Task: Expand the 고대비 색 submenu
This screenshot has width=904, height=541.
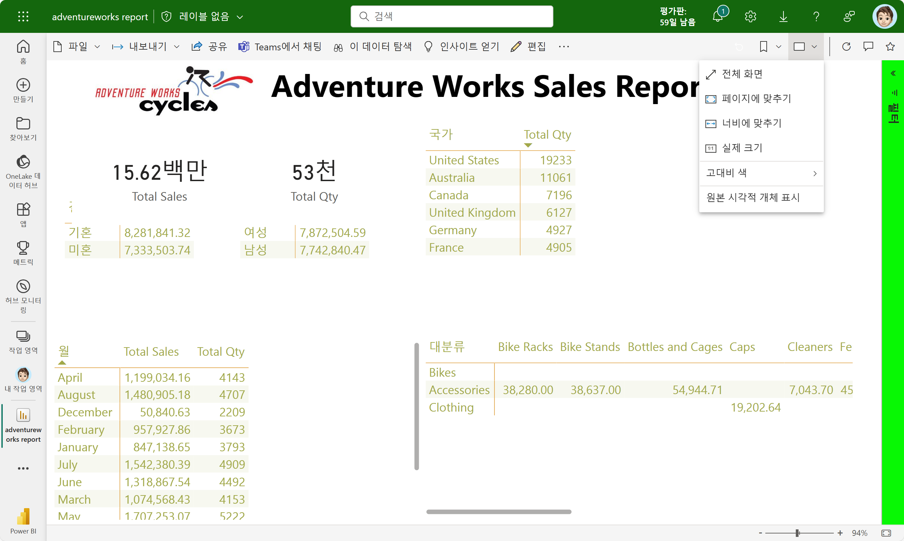Action: point(761,173)
